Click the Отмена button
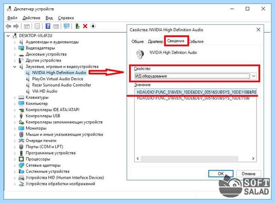Image resolution: width=275 pixels, height=203 pixels. click(248, 174)
